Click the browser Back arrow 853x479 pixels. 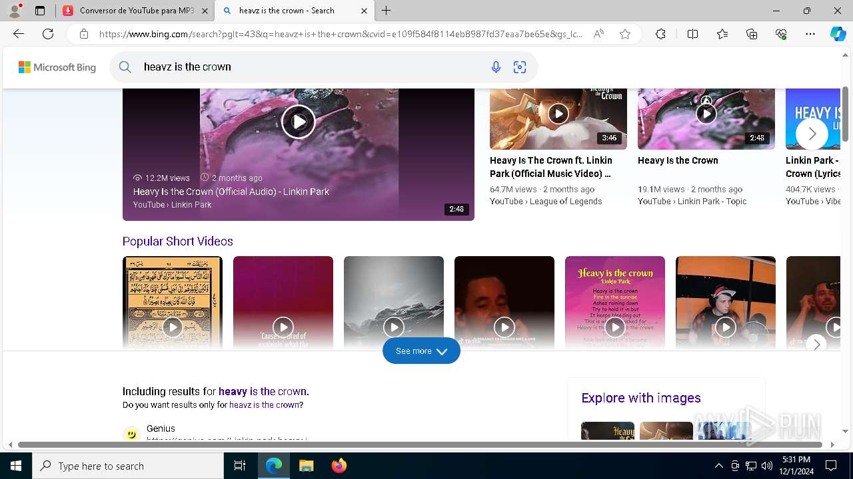coord(19,34)
